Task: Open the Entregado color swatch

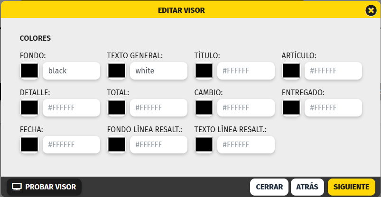Action: pos(291,107)
